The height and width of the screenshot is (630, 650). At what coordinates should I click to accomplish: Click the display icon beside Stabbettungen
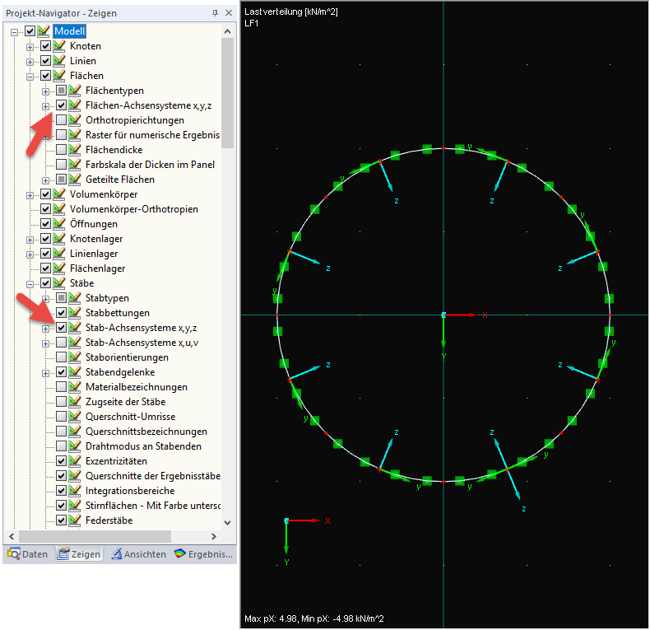(x=75, y=312)
